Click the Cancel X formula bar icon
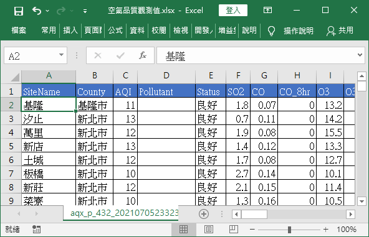369x237 pixels. click(98, 55)
